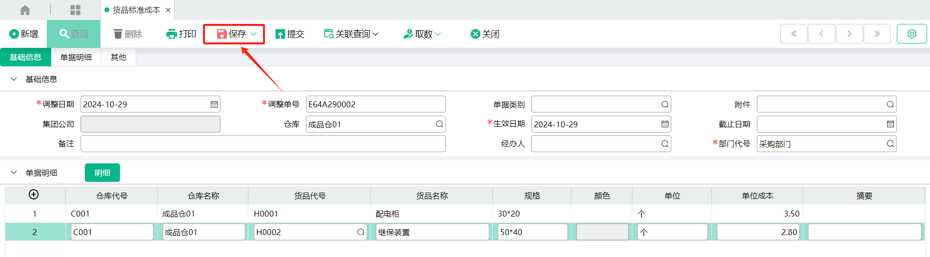Go to the home page icon

click(x=25, y=10)
